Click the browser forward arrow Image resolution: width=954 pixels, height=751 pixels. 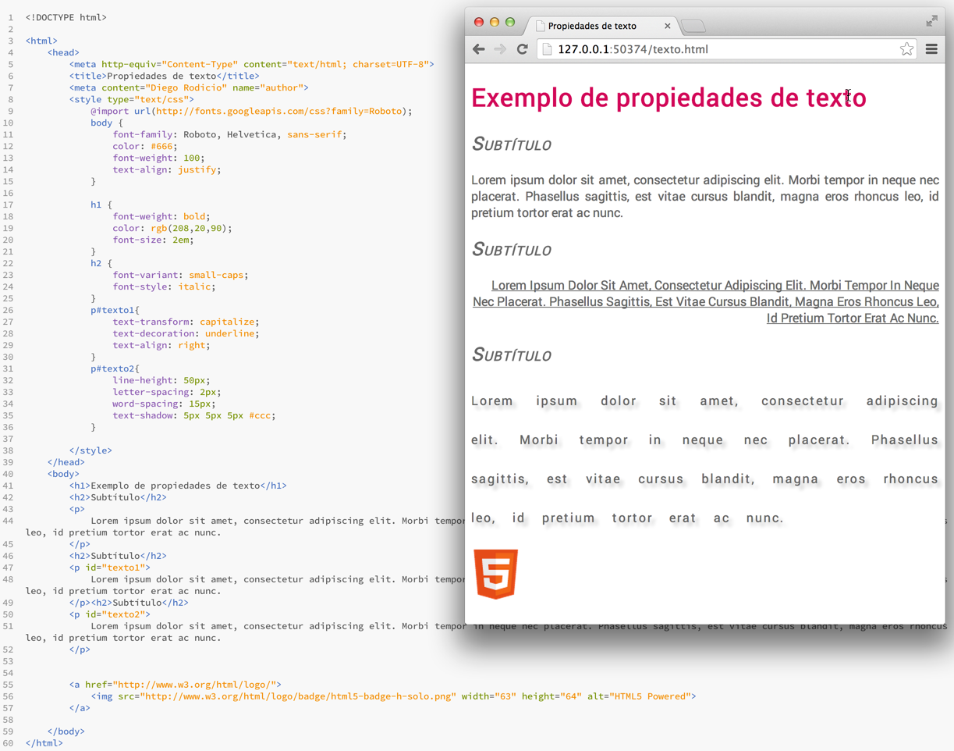click(500, 49)
